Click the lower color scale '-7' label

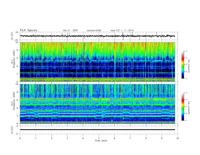coord(186,121)
